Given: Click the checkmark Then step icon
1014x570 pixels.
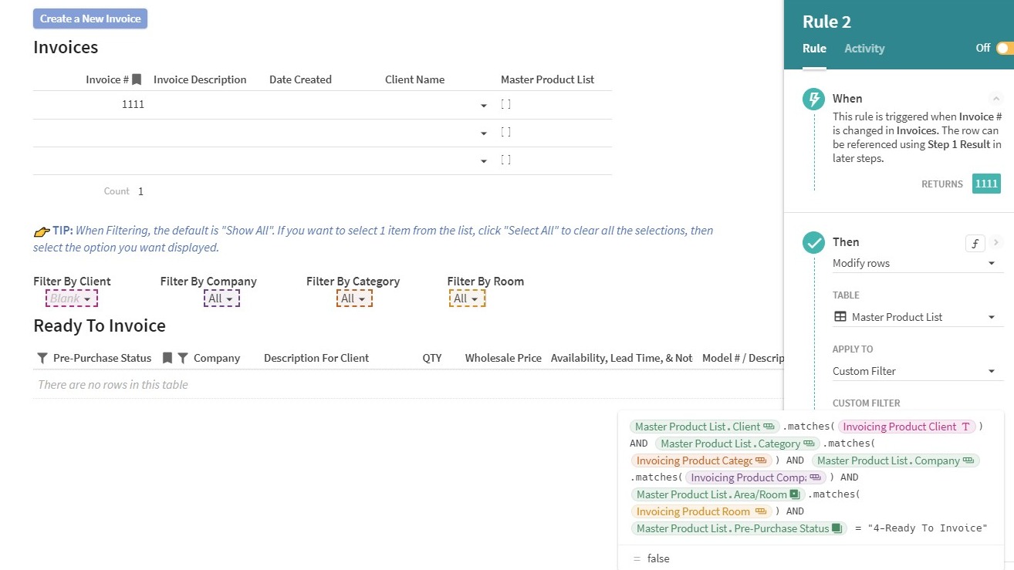Looking at the screenshot, I should (813, 243).
